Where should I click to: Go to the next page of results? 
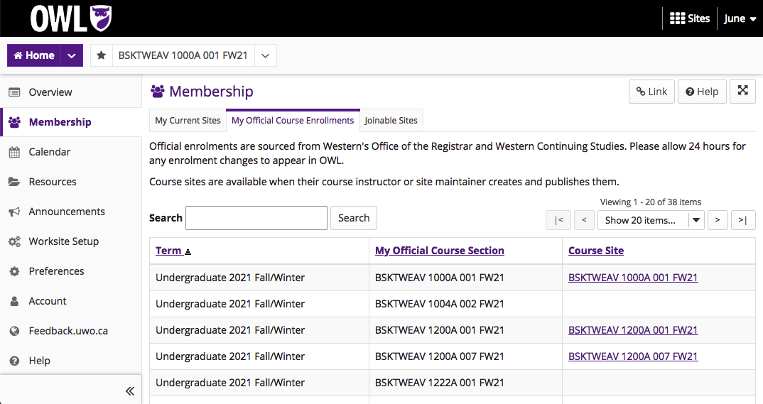point(718,220)
